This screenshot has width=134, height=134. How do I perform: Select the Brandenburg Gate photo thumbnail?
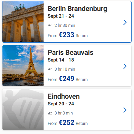pos(23,22)
